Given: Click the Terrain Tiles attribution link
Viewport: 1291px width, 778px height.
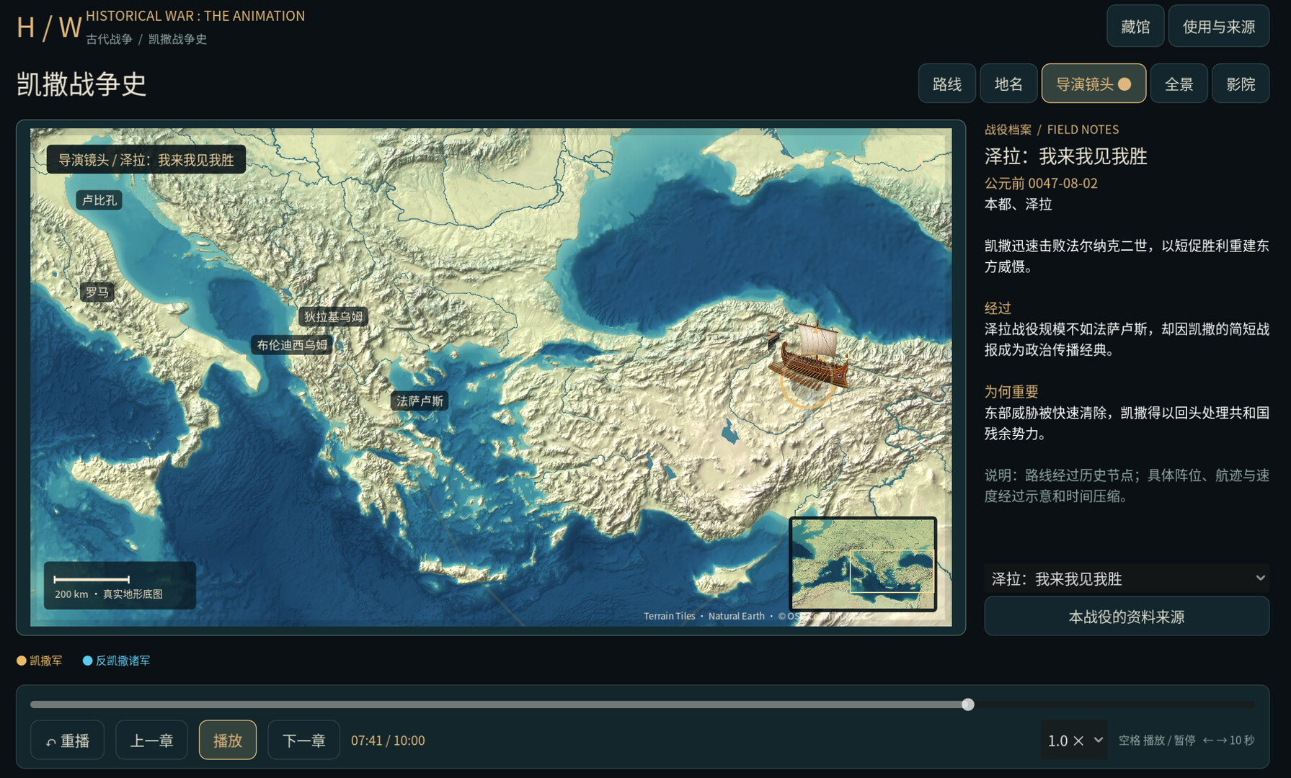Looking at the screenshot, I should pyautogui.click(x=669, y=616).
